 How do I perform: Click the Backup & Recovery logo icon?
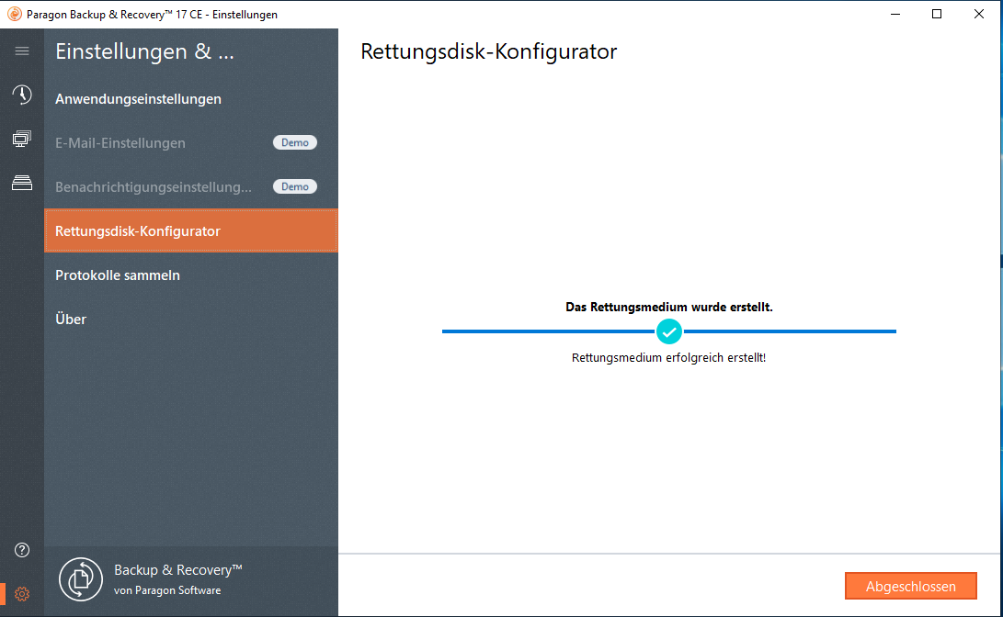[x=81, y=579]
